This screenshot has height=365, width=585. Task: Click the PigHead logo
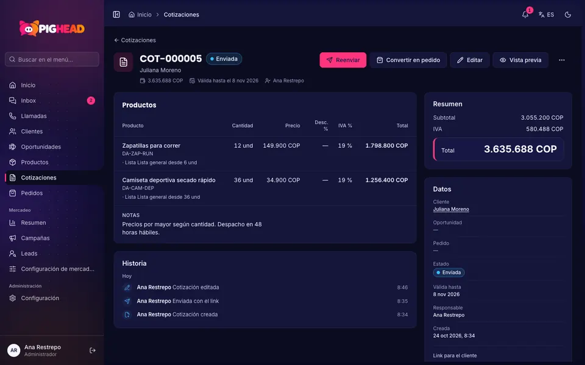click(52, 29)
